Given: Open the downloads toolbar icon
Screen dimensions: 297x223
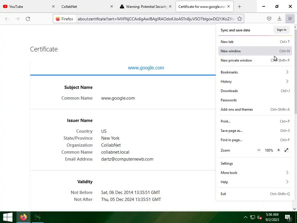Looking at the screenshot, I should (x=279, y=19).
